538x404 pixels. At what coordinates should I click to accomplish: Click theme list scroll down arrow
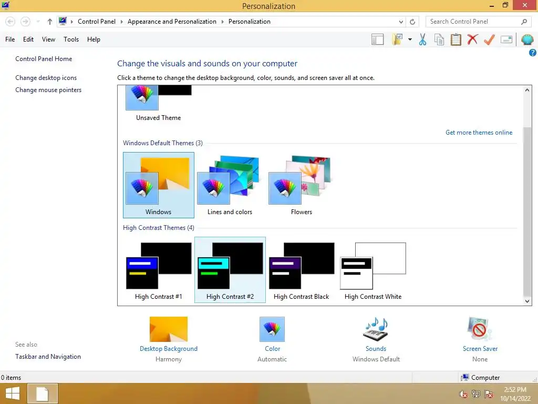coord(527,301)
